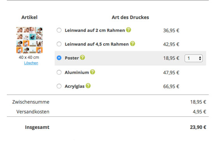Click the Poster help question mark

click(82, 57)
